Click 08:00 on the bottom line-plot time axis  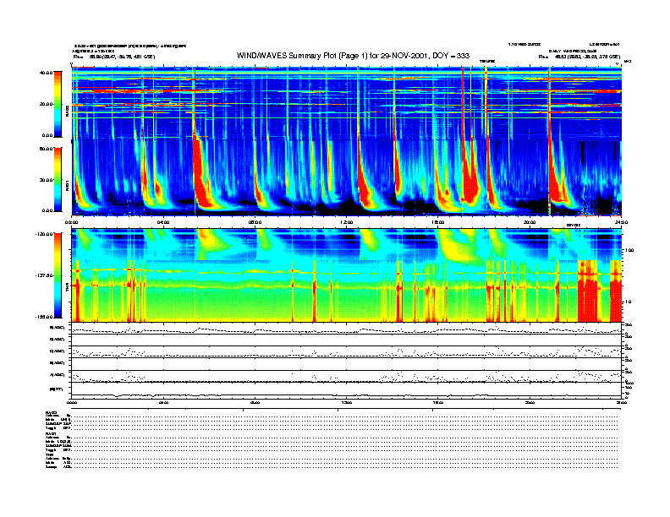255,402
